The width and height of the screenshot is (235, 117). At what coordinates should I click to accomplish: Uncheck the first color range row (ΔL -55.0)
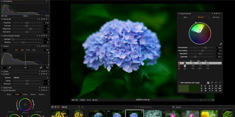tap(179, 63)
